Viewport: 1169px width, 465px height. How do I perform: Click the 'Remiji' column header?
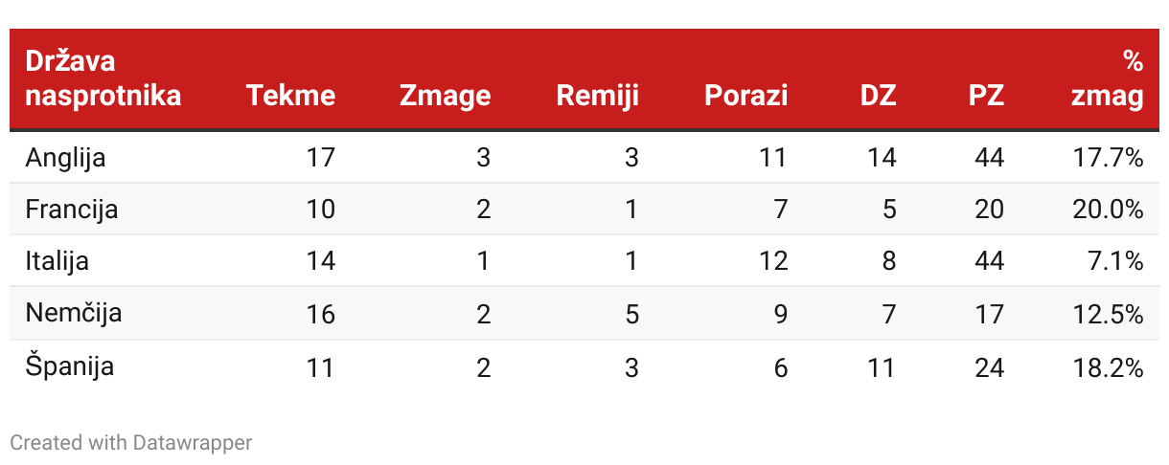(597, 96)
